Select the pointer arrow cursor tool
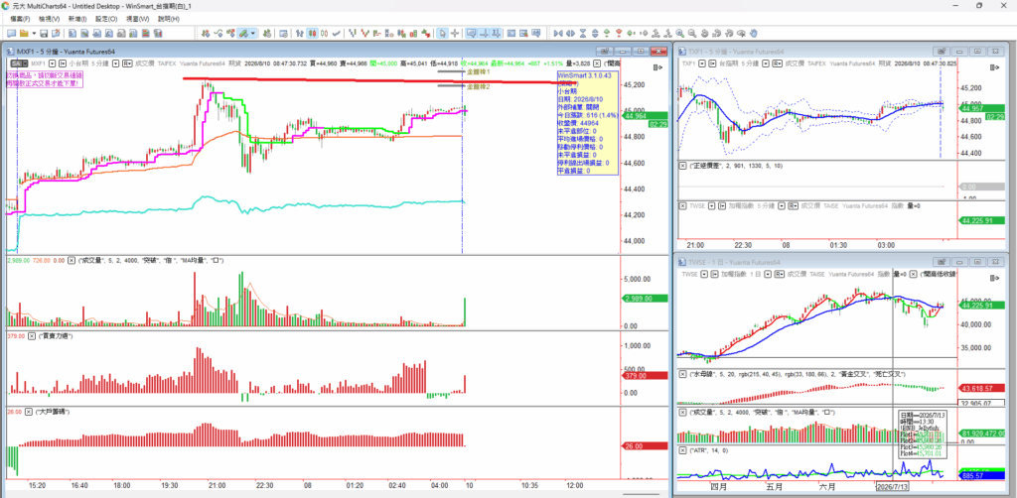 point(442,33)
